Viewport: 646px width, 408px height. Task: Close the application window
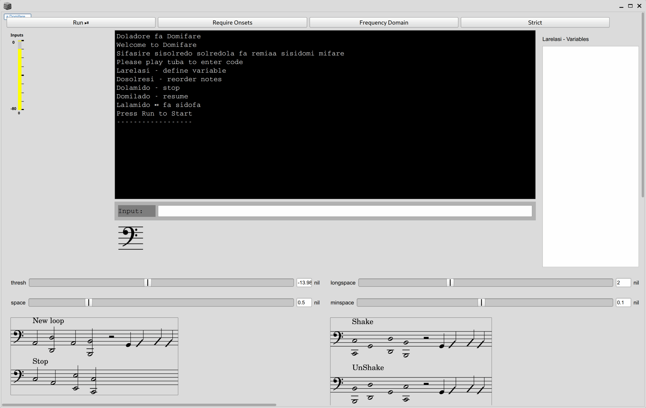(x=639, y=6)
